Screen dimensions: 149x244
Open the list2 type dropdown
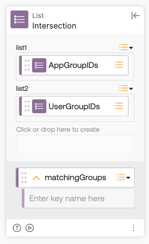tap(126, 88)
